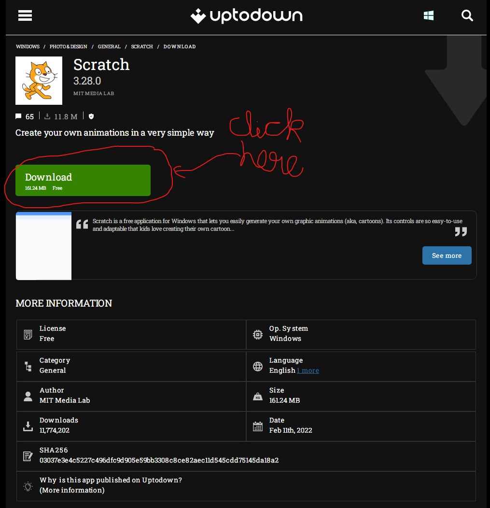Click the Date calendar icon
This screenshot has width=490, height=508.
pyautogui.click(x=258, y=426)
